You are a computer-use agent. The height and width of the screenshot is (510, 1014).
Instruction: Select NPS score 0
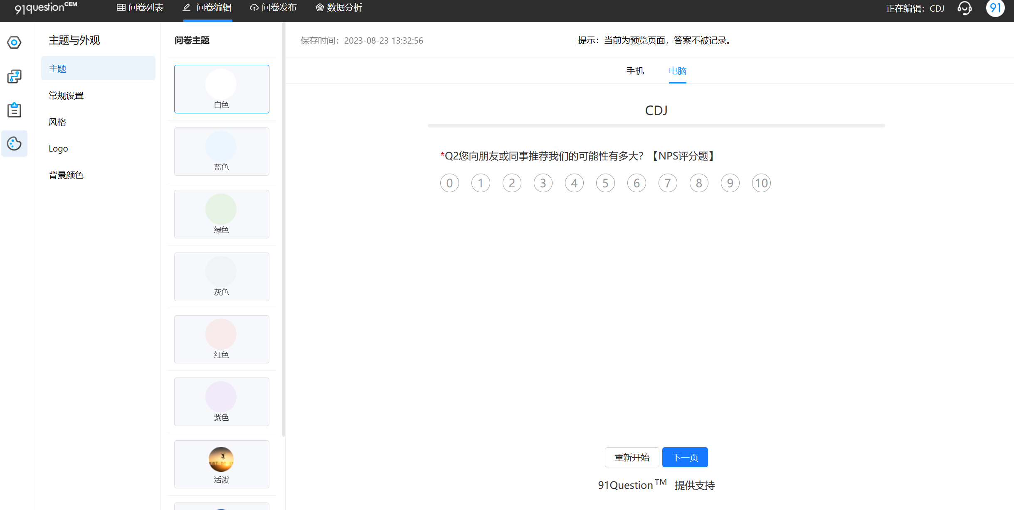[449, 183]
